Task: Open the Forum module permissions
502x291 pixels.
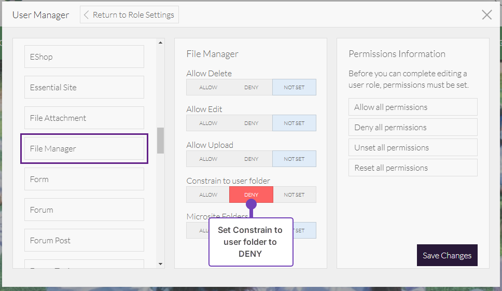Action: (84, 210)
